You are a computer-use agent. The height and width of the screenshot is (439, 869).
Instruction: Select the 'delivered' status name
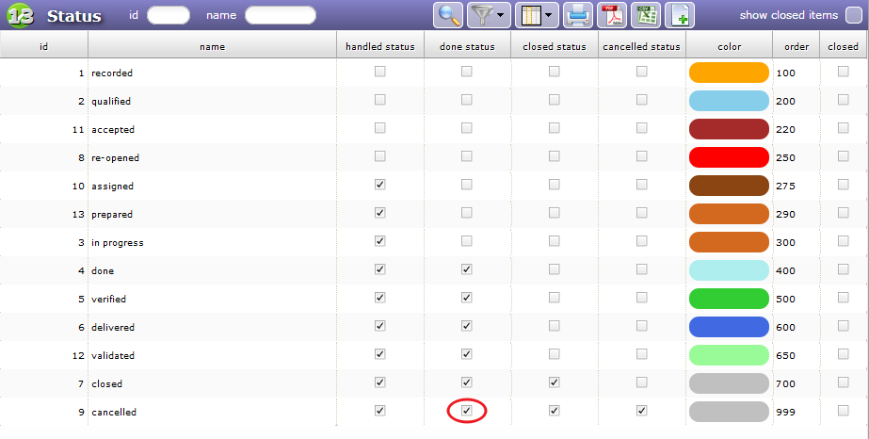click(113, 327)
